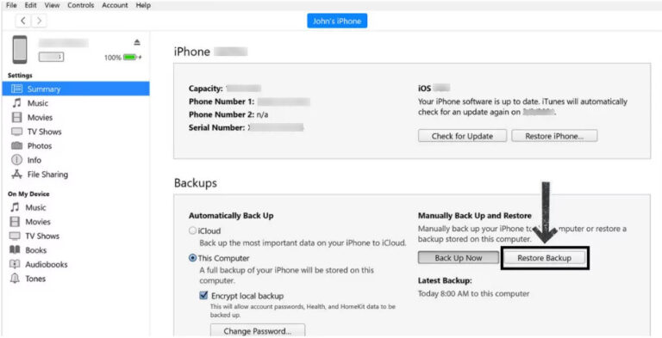This screenshot has width=662, height=338.
Task: Click the music note icon under Settings
Action: 16,103
